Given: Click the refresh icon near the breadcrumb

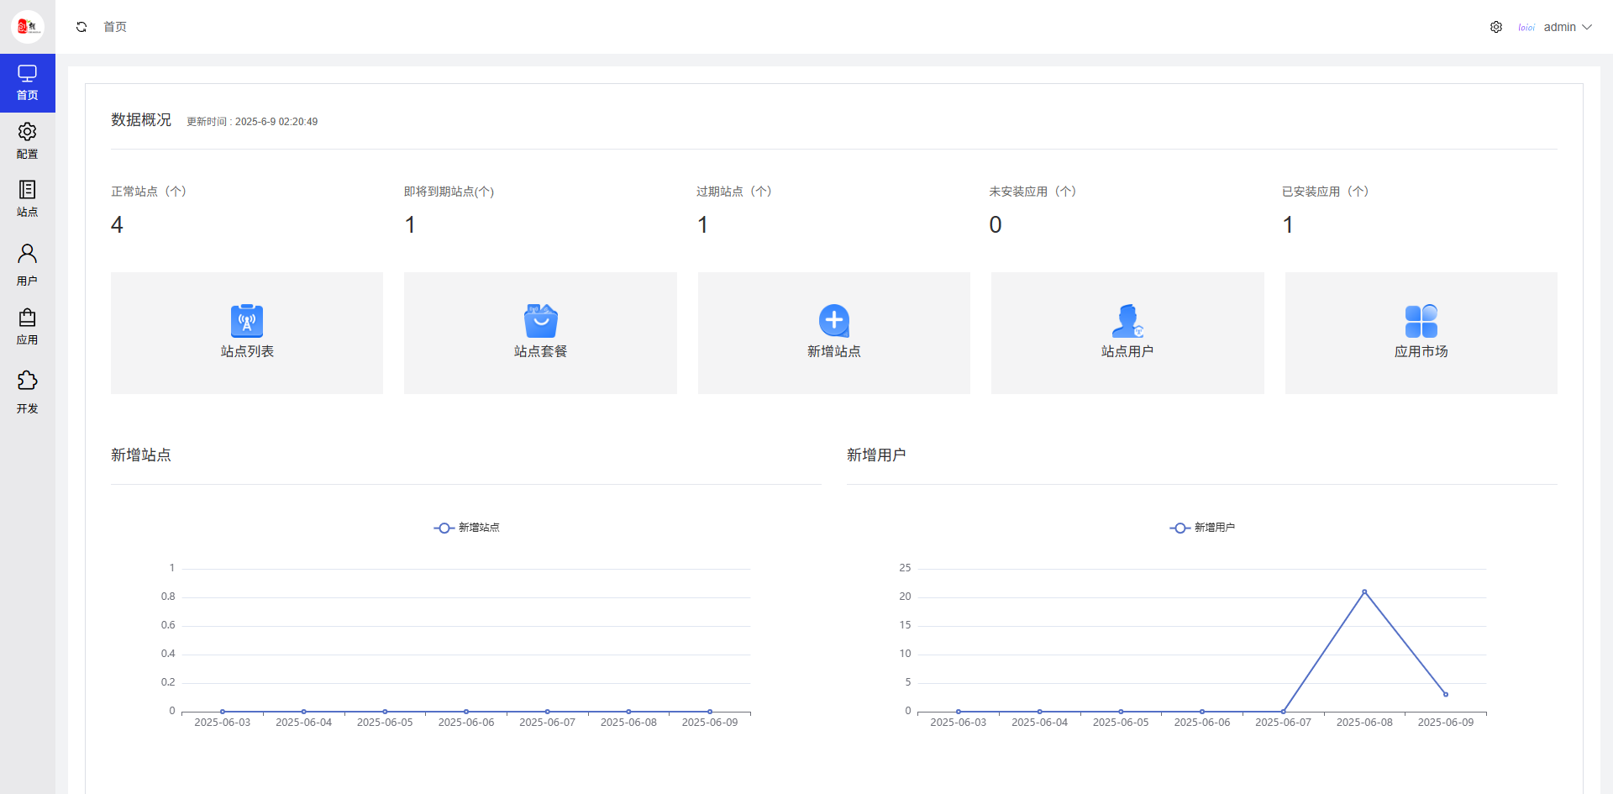Looking at the screenshot, I should click(81, 27).
